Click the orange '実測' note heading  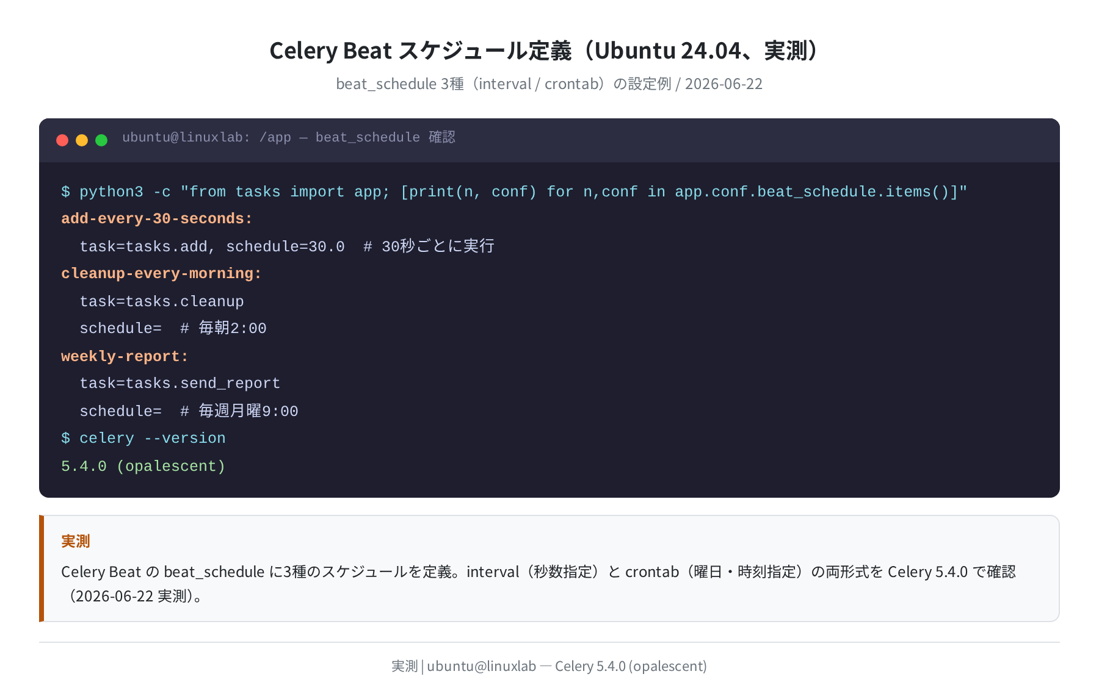[76, 541]
